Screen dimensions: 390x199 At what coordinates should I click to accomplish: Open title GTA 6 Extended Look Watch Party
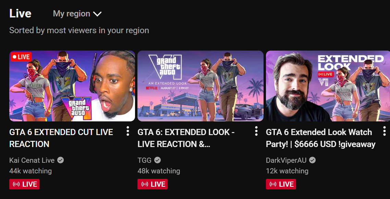pos(321,138)
